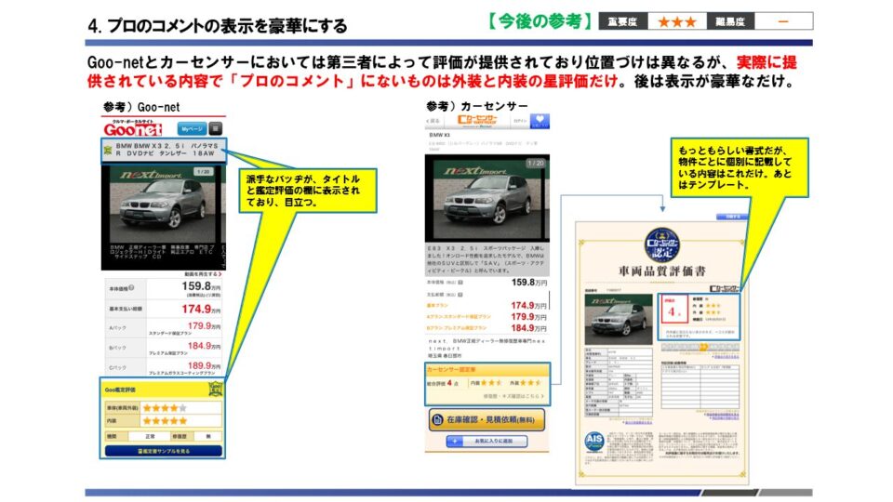Select the Aパック 179.9万円 row in Goo-net
The width and height of the screenshot is (893, 502).
click(164, 328)
